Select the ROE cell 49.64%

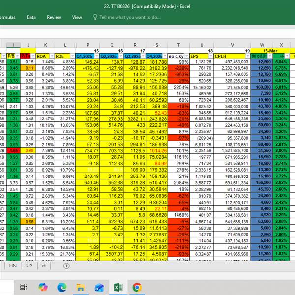[x=65, y=87]
